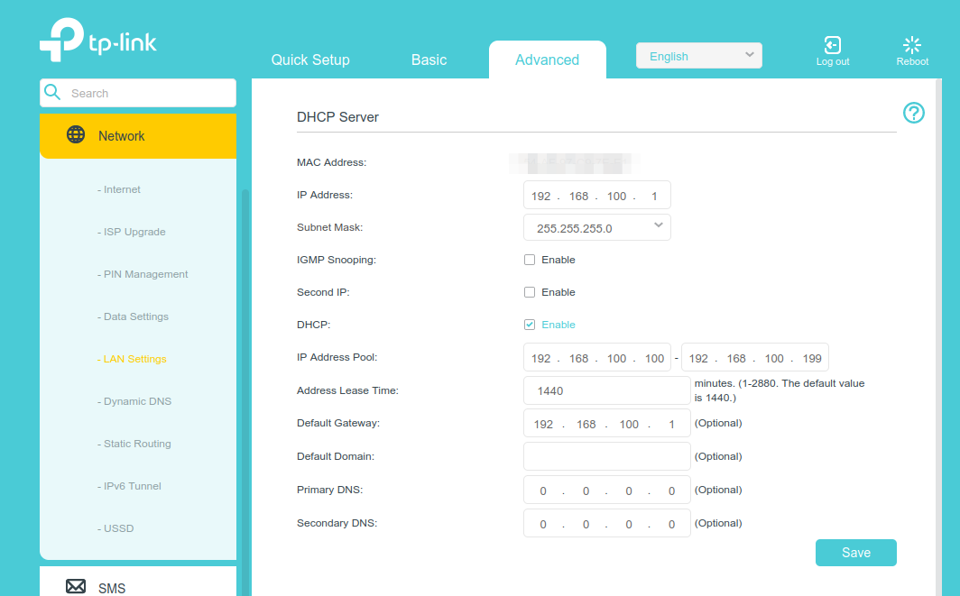The image size is (960, 596).
Task: Click the IGMP Snooping 'Enable' label
Action: [558, 260]
